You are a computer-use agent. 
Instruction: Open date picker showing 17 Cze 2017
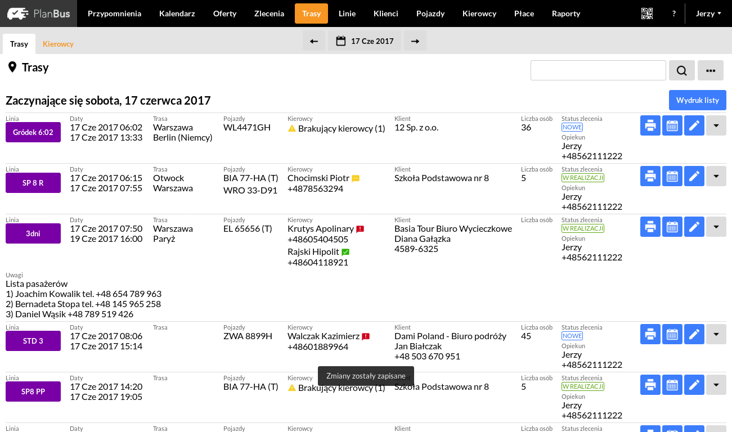click(365, 41)
